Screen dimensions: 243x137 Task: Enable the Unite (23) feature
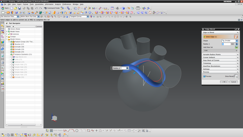click(11, 60)
